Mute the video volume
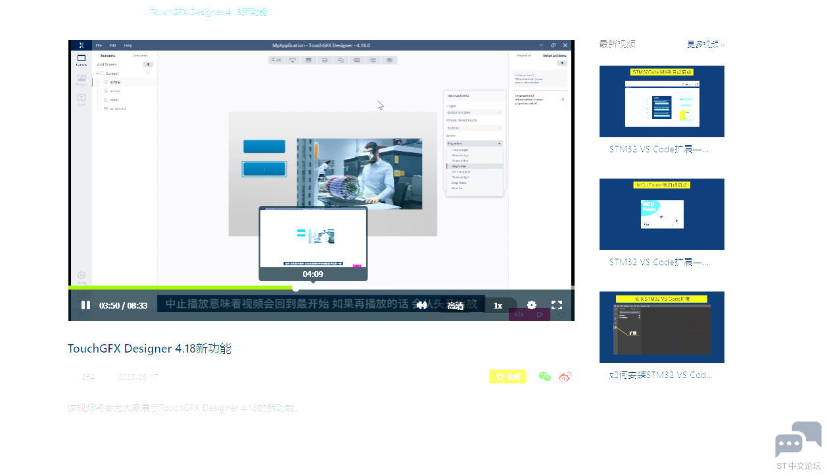The image size is (827, 476). coord(422,305)
